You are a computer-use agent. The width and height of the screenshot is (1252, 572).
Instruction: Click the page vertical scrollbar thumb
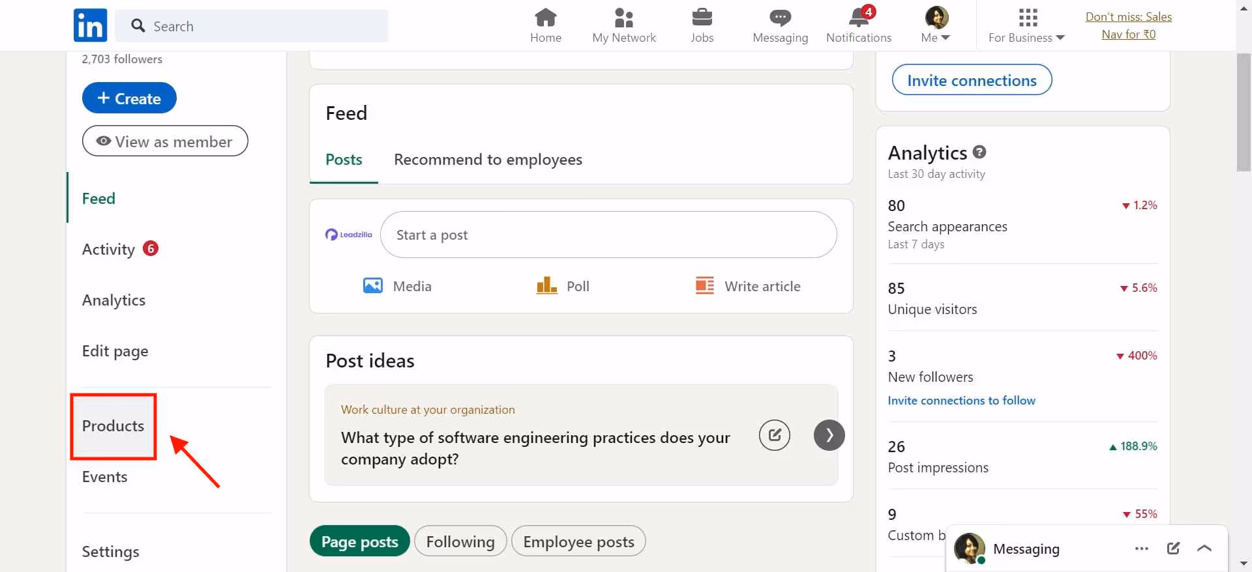(x=1244, y=112)
